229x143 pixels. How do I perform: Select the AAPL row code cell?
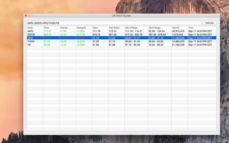point(31,31)
